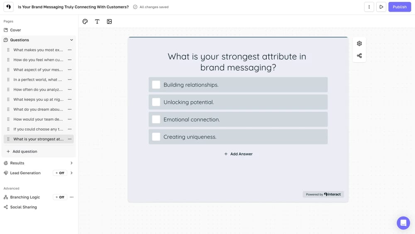
Task: Check the 'Building relationships.' checkbox
Action: point(156,85)
